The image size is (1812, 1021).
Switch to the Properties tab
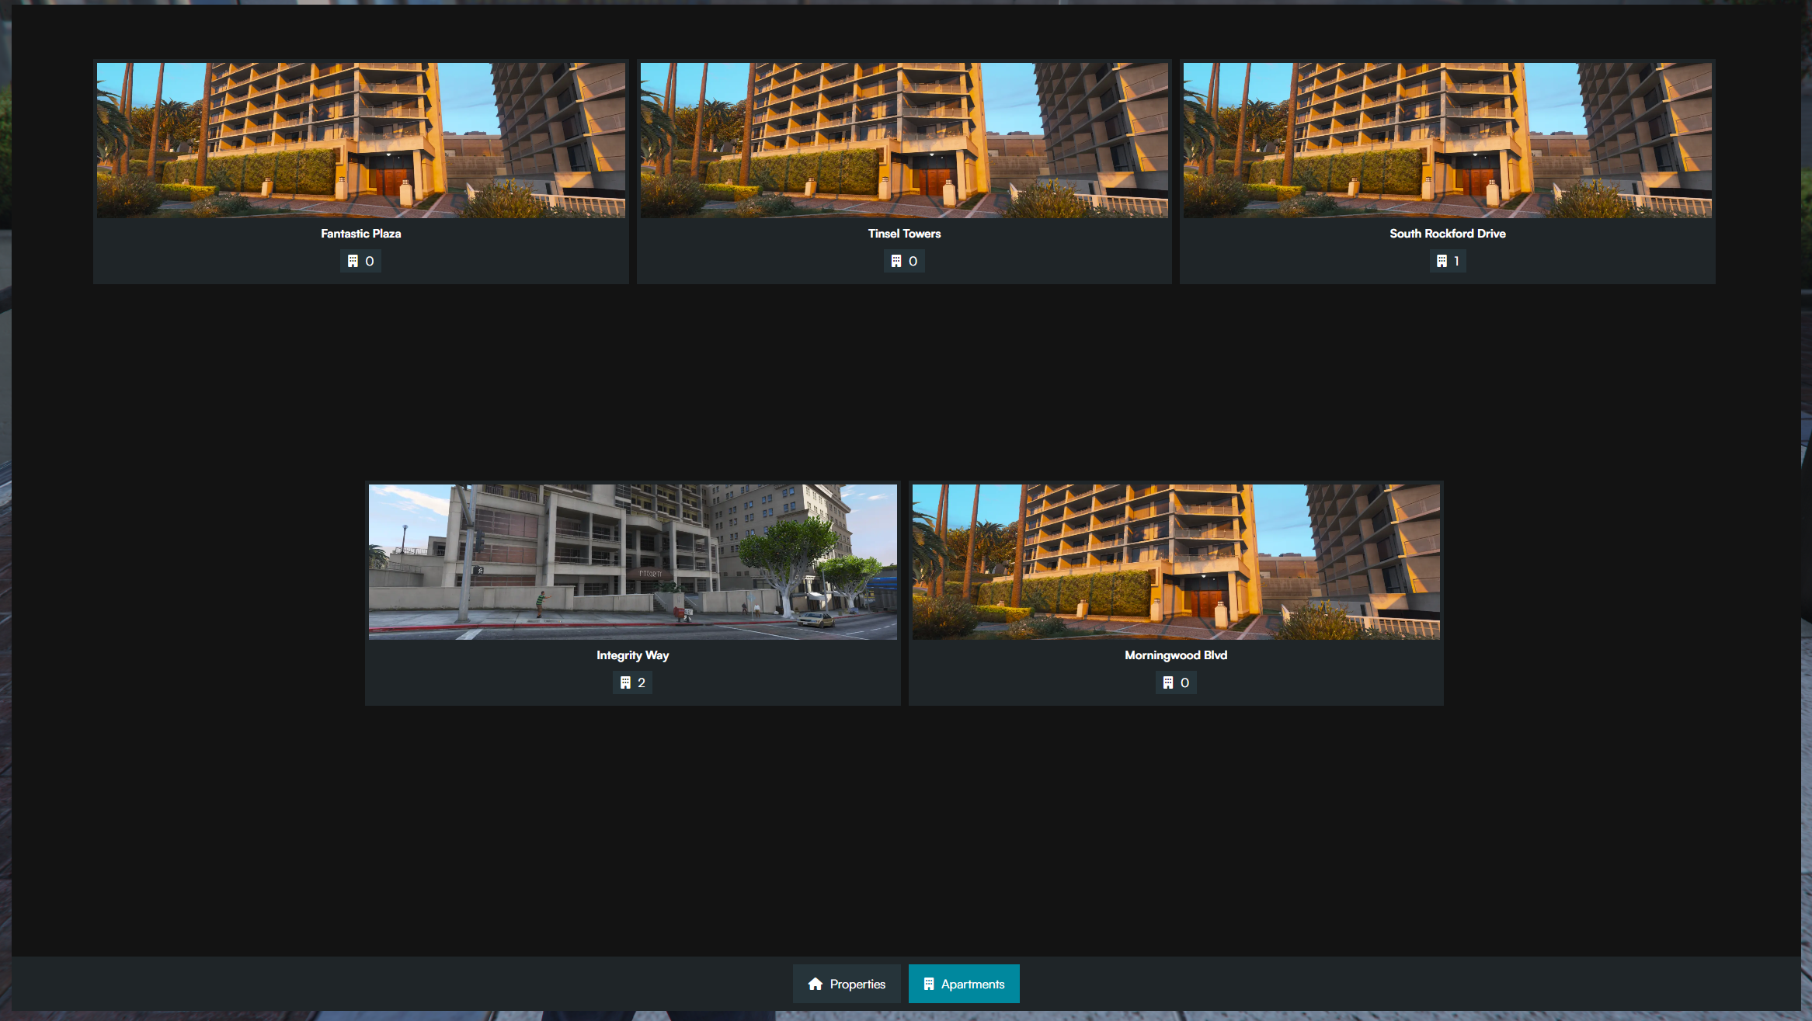pyautogui.click(x=847, y=984)
